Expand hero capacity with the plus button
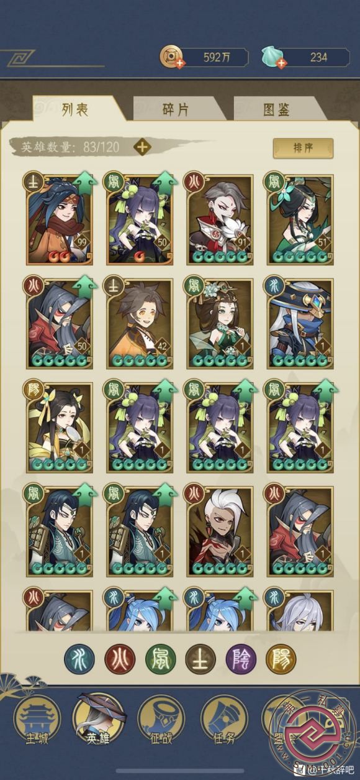This screenshot has width=360, height=780. 143,147
